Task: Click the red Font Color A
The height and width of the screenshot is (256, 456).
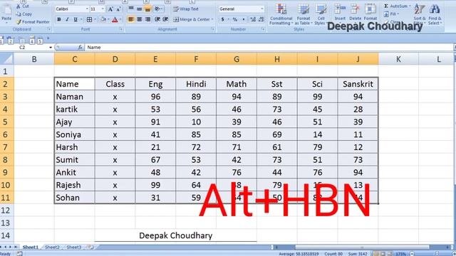Action: 115,19
